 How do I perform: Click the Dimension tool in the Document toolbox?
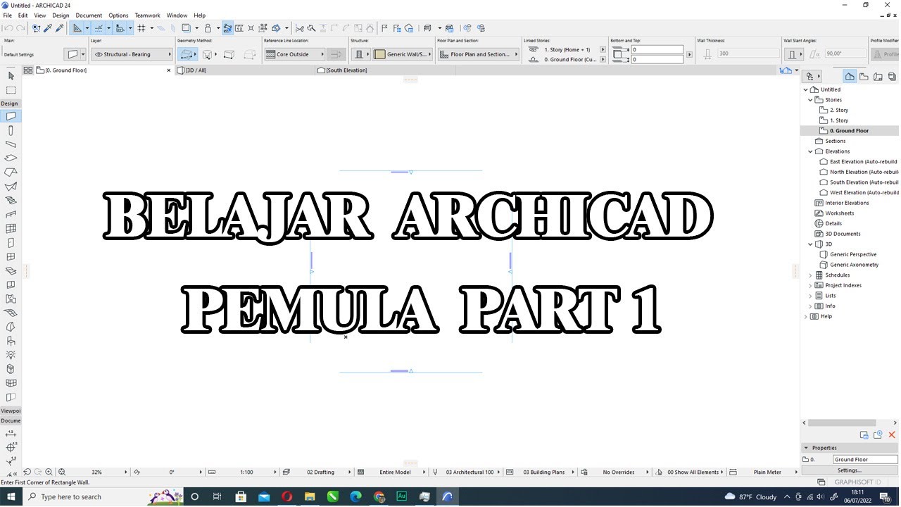(x=11, y=434)
